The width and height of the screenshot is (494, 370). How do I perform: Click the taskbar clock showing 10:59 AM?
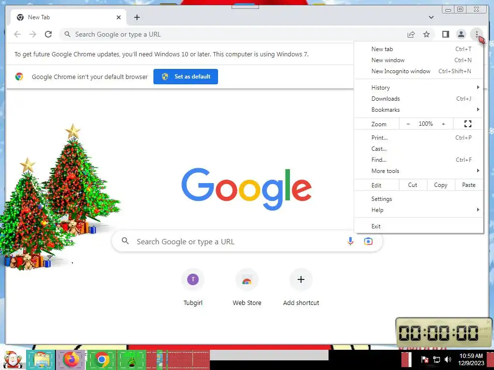471,359
